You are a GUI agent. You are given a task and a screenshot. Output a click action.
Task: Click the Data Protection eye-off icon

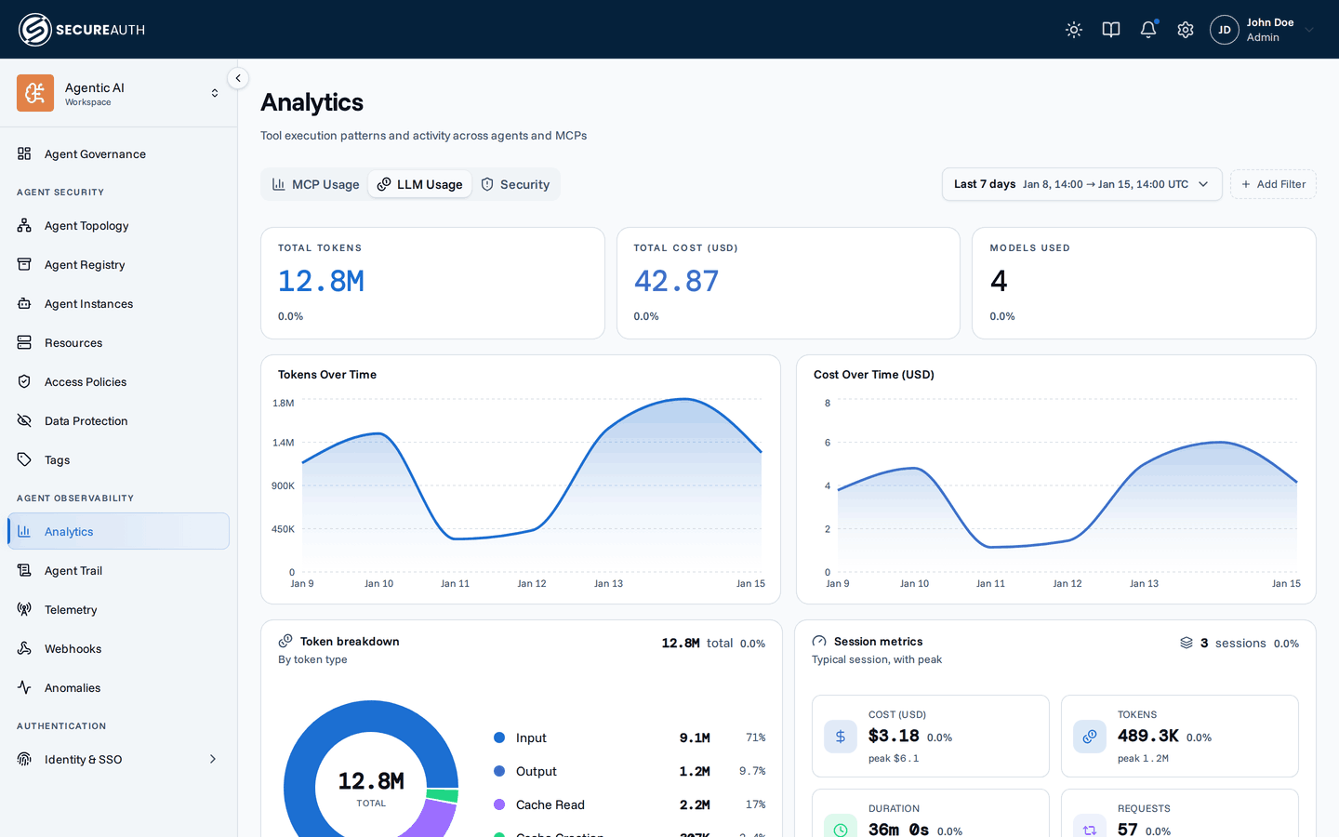[x=24, y=420]
